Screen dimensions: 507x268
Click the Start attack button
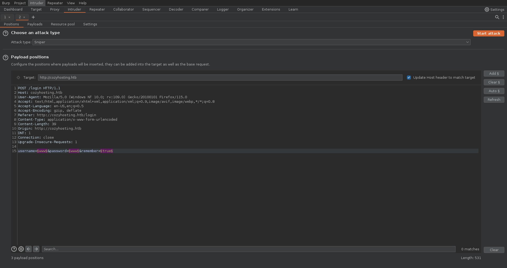click(x=489, y=34)
